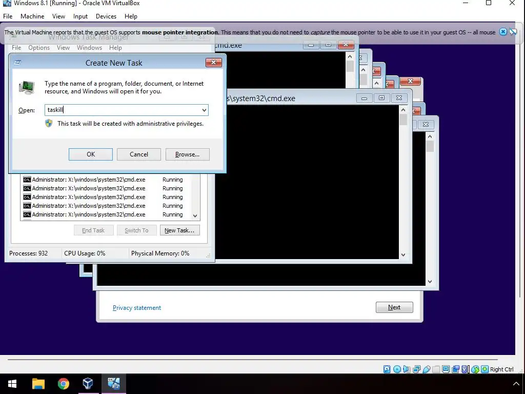The width and height of the screenshot is (525, 394).
Task: Open the Options menu in Task Manager
Action: pos(39,48)
